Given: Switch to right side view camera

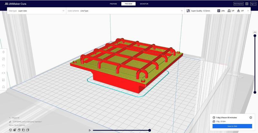Looking at the screenshot, I should 28,130.
